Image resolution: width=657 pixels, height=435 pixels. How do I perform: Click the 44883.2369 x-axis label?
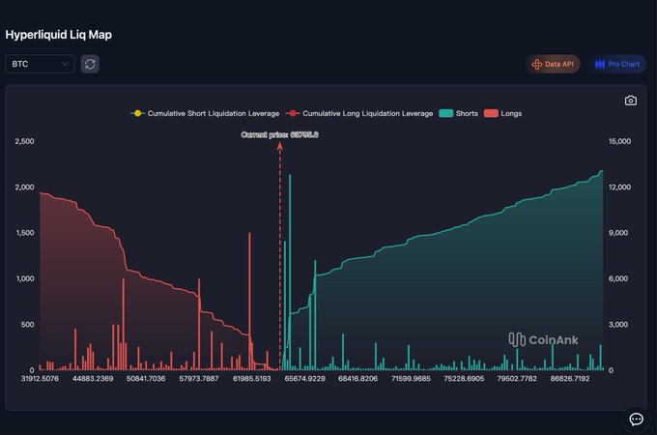click(93, 378)
